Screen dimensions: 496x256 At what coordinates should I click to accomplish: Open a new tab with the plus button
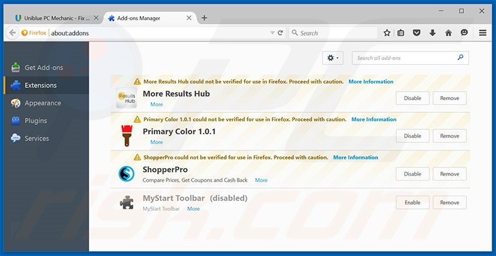(204, 18)
